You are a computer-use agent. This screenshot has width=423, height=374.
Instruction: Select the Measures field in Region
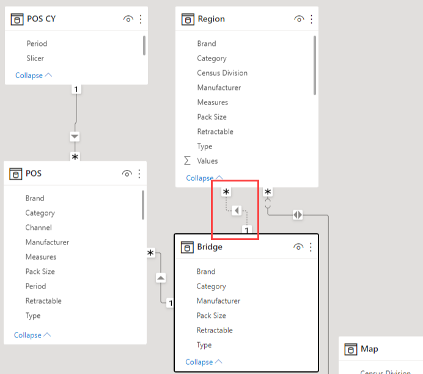click(x=213, y=102)
